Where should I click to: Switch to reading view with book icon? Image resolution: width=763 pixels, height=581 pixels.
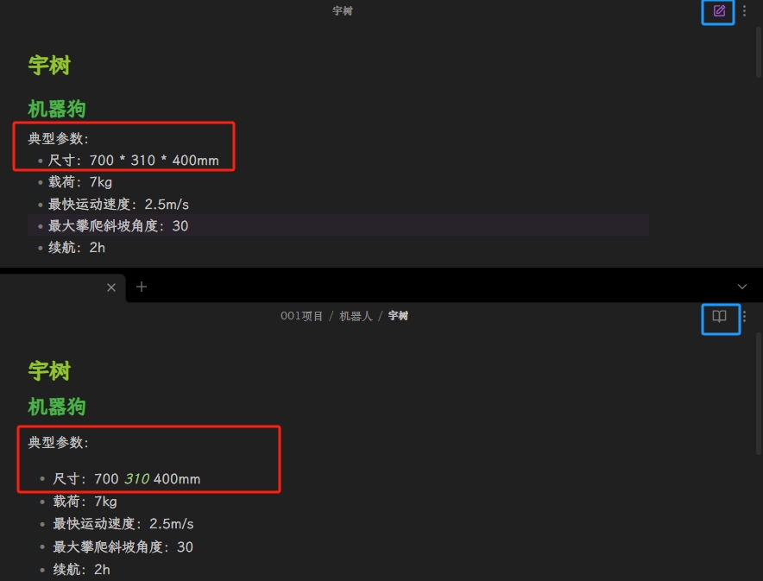tap(719, 317)
